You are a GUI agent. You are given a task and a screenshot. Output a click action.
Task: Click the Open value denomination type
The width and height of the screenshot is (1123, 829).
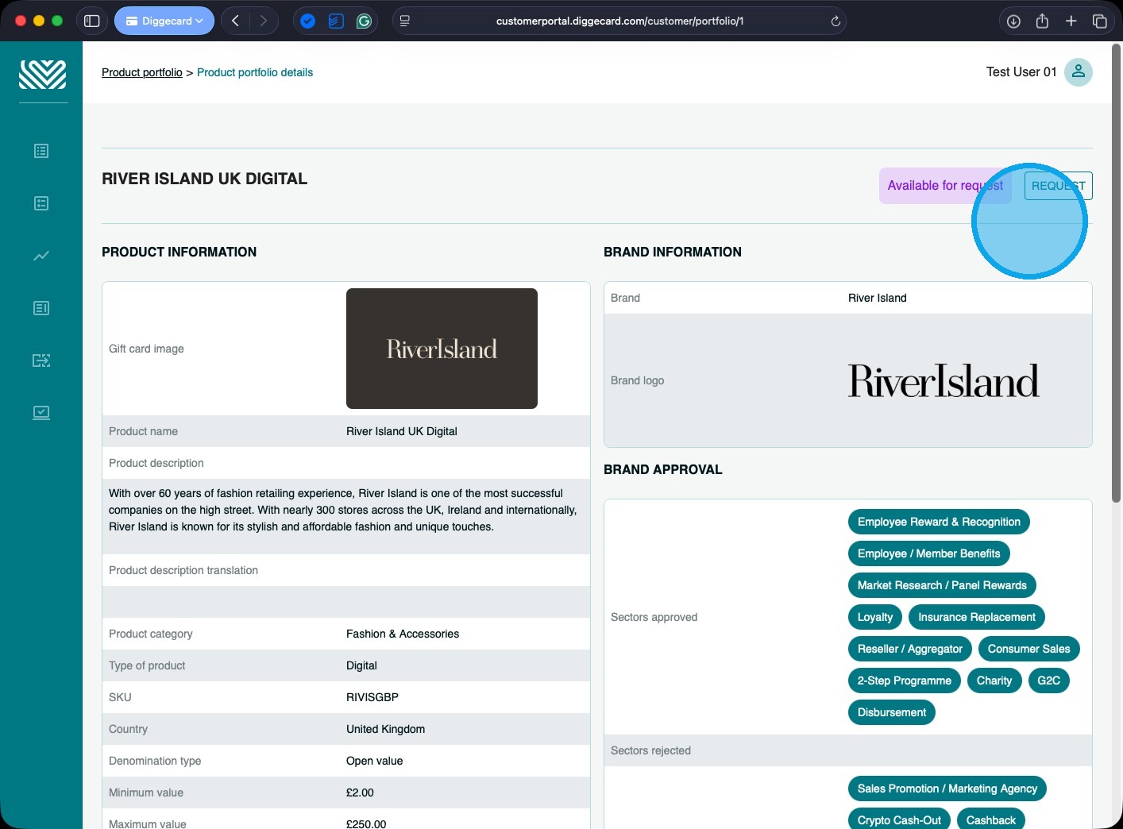(375, 761)
